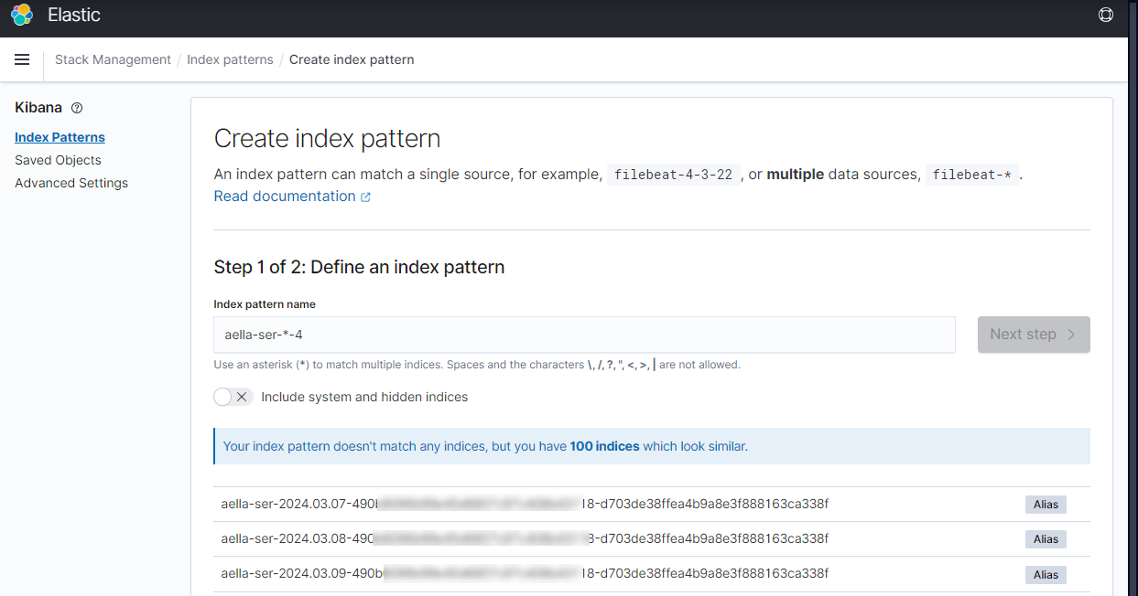
Task: Click the external link icon after Read documentation
Action: (x=366, y=197)
